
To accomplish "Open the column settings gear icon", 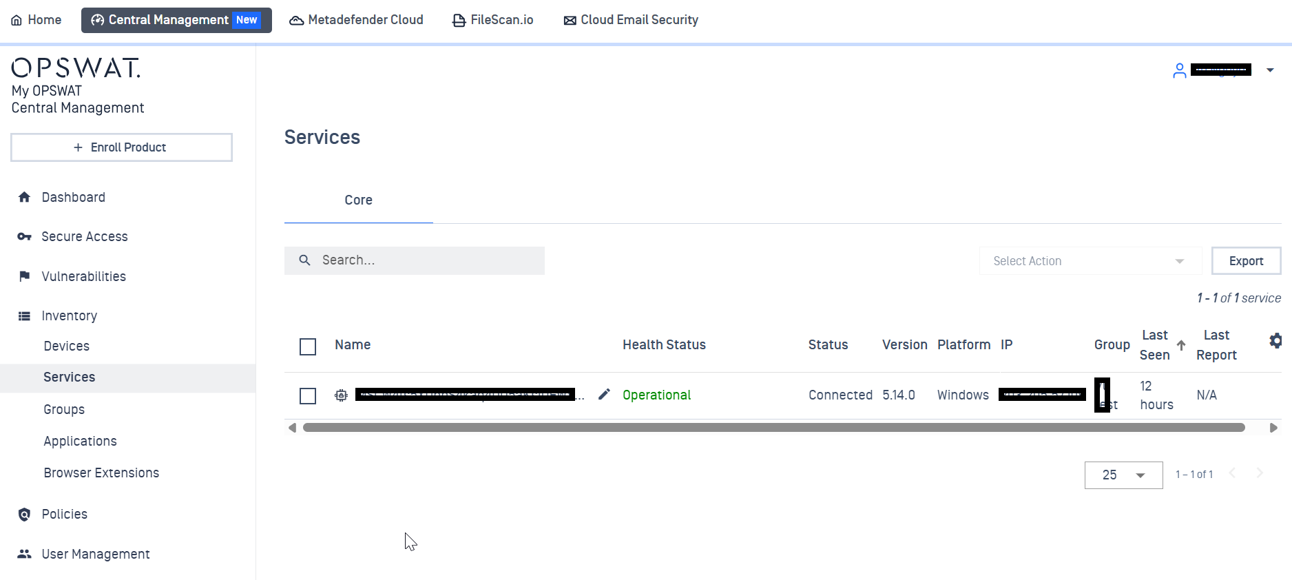I will click(1275, 340).
